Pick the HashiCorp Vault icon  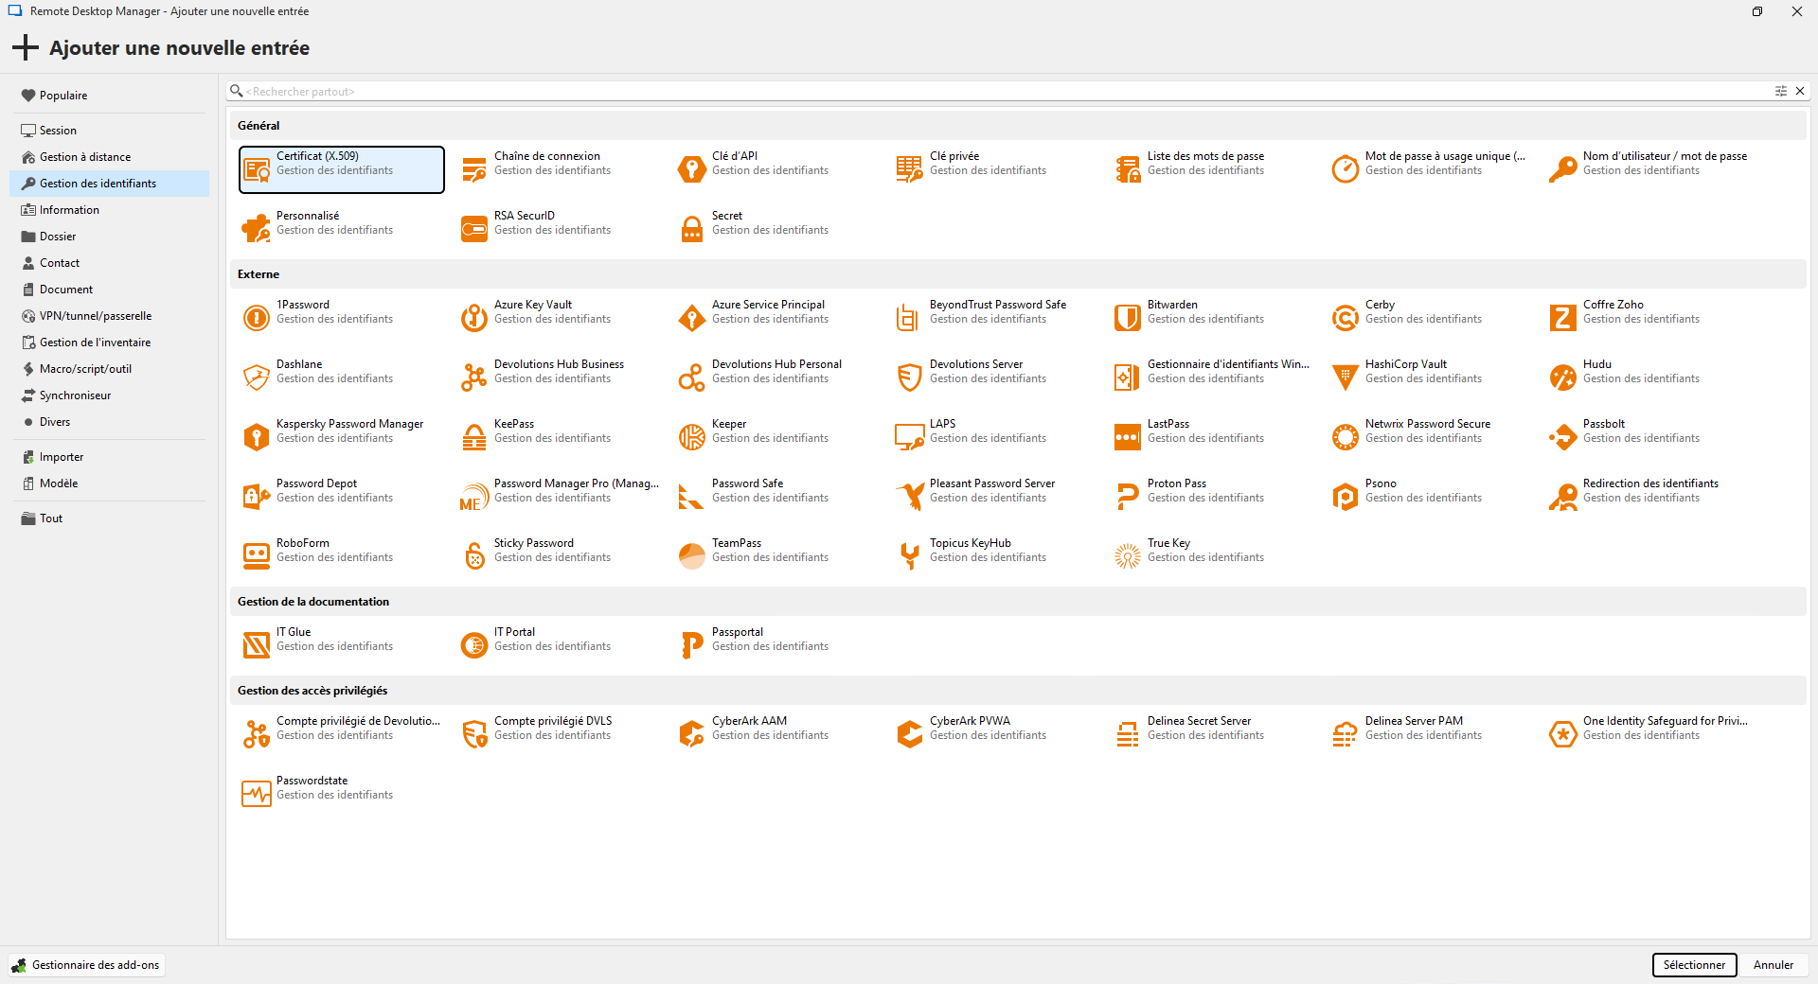[x=1346, y=378]
